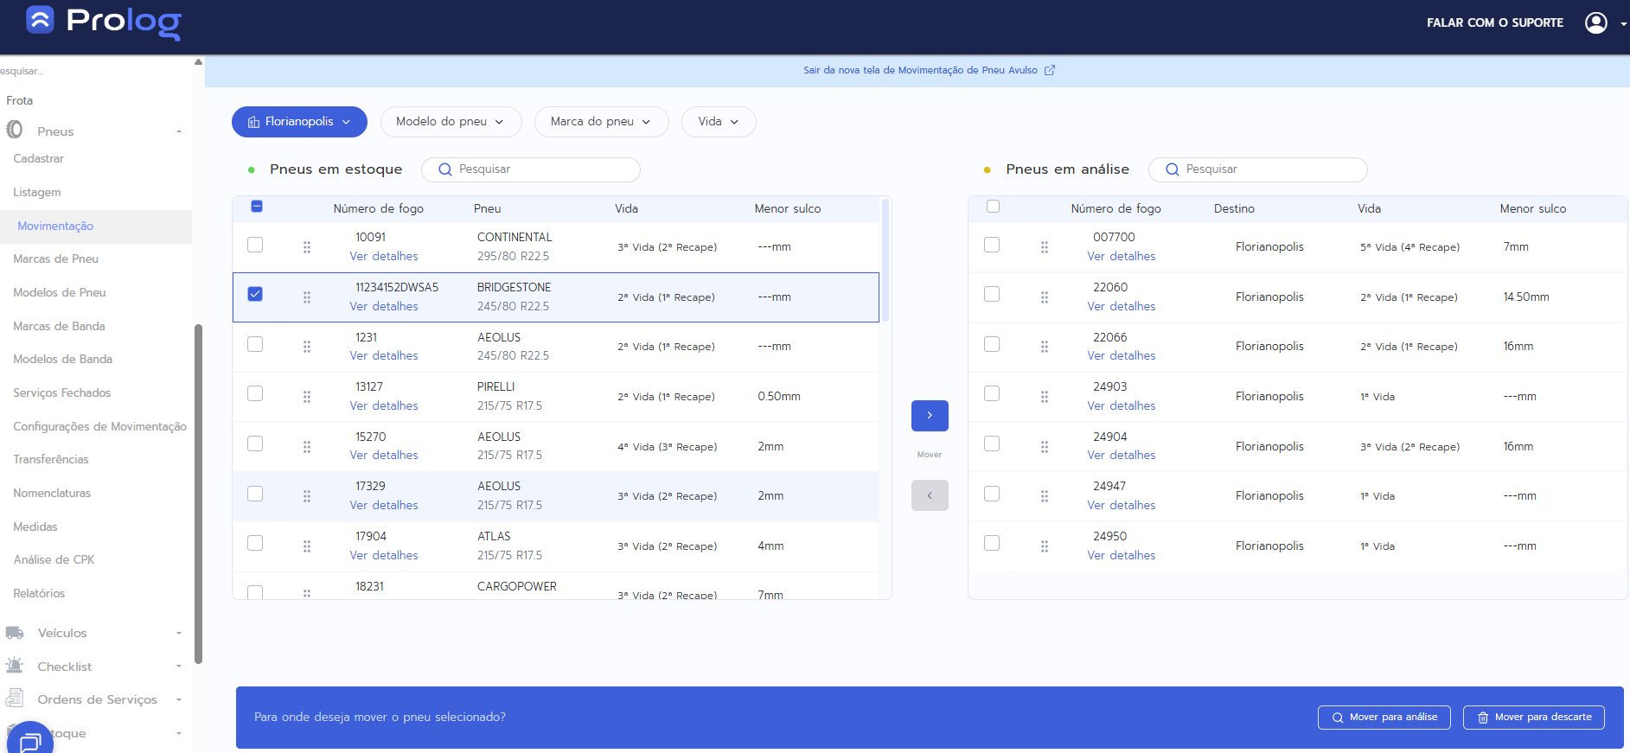This screenshot has width=1630, height=753.
Task: Click the gray move-left arrow button
Action: 930,495
